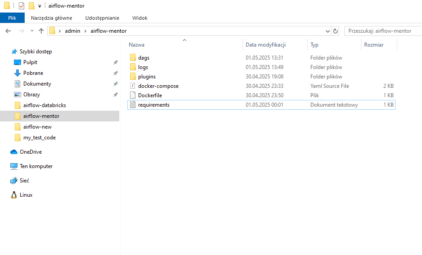Screen dimensions: 422x255
Task: Open OneDrive in the navigation pane
Action: click(30, 152)
